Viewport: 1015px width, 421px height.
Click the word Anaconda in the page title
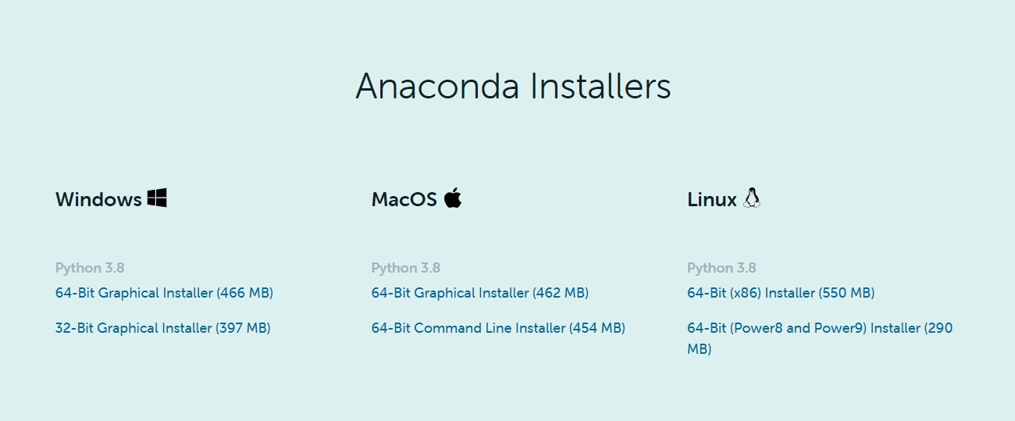437,86
